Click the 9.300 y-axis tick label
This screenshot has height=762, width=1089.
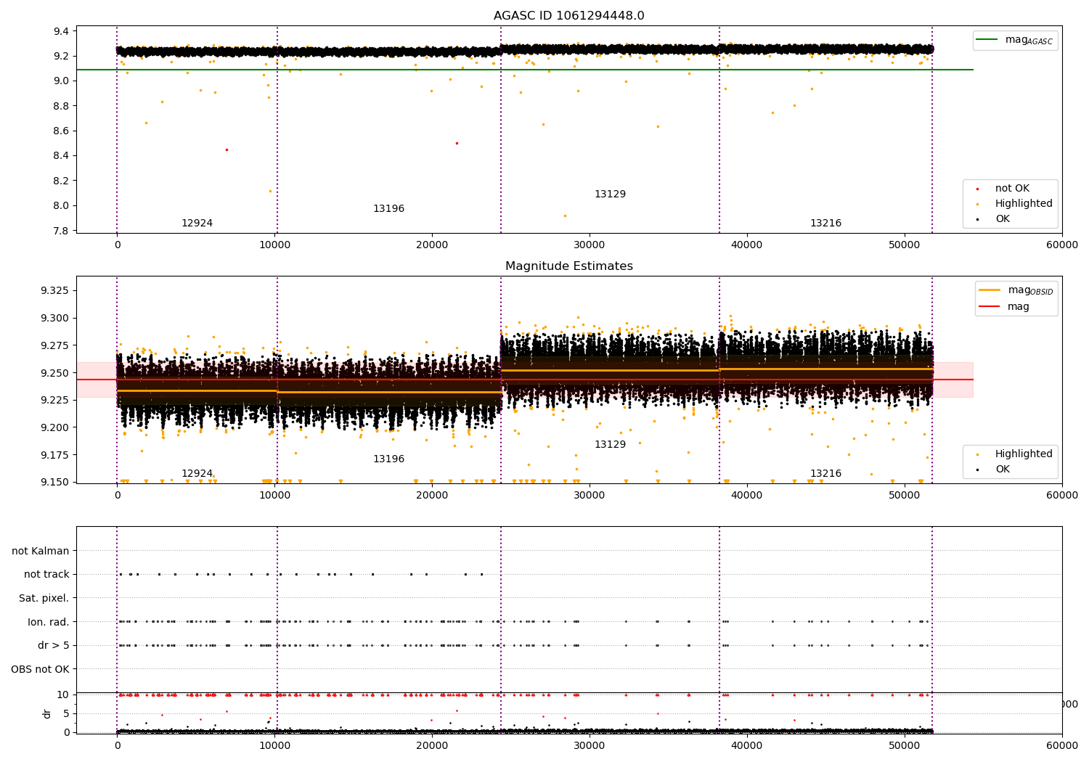coord(54,318)
